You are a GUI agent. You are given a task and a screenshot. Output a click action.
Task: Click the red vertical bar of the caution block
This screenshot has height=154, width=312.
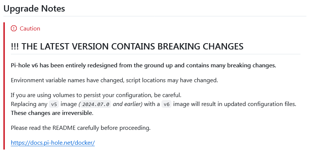[4, 86]
